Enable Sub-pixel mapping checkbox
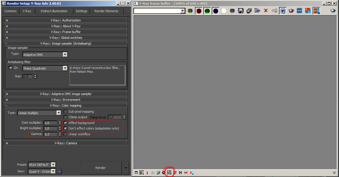 65,111
